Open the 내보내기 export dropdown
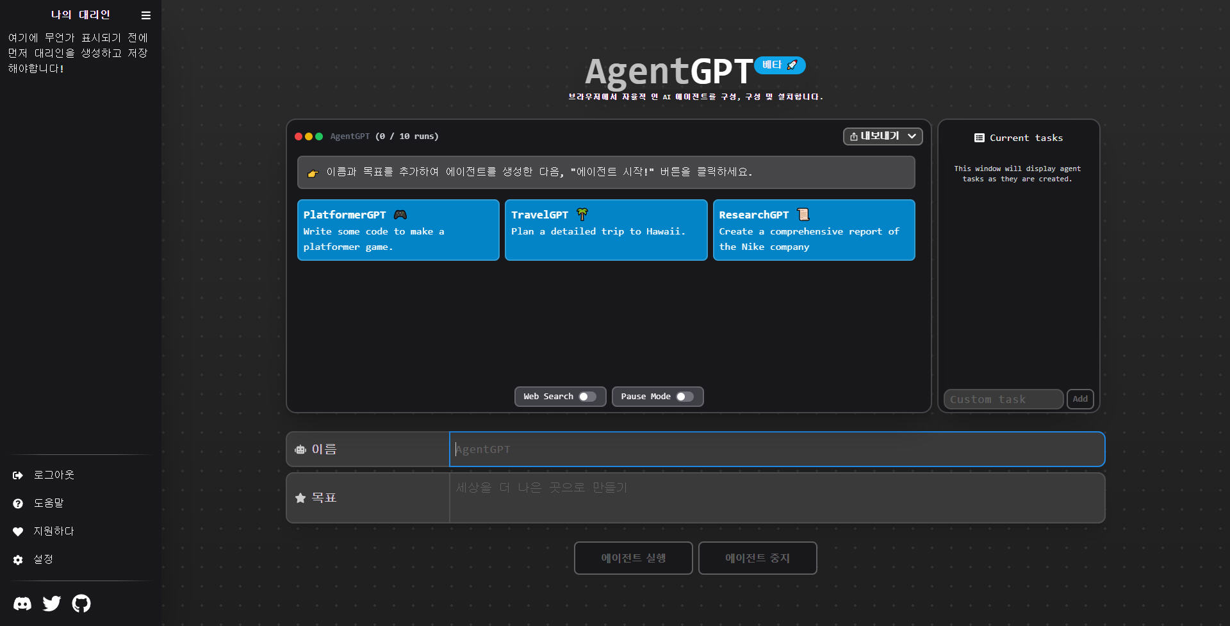Viewport: 1230px width, 626px height. click(x=883, y=136)
